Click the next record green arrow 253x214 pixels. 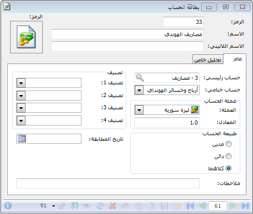click(233, 206)
